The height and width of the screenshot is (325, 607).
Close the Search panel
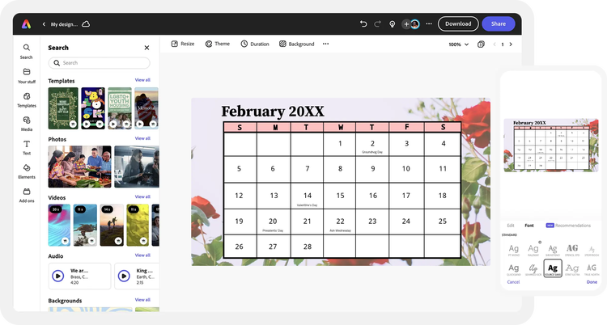click(146, 48)
